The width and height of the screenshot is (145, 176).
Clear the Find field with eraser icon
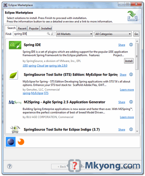coord(52,34)
